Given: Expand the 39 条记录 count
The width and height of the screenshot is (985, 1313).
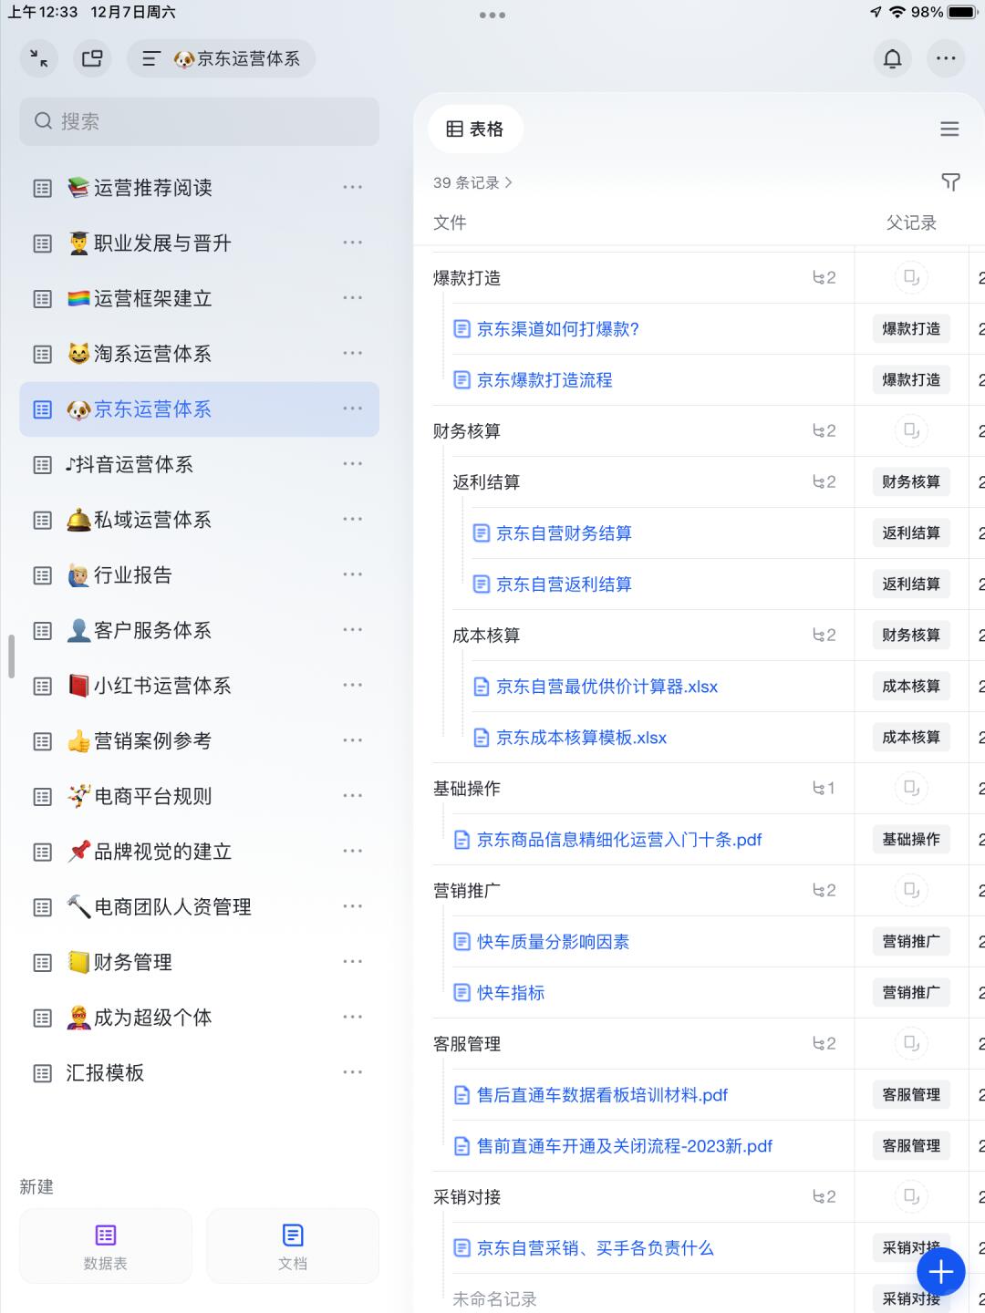Looking at the screenshot, I should 472,182.
